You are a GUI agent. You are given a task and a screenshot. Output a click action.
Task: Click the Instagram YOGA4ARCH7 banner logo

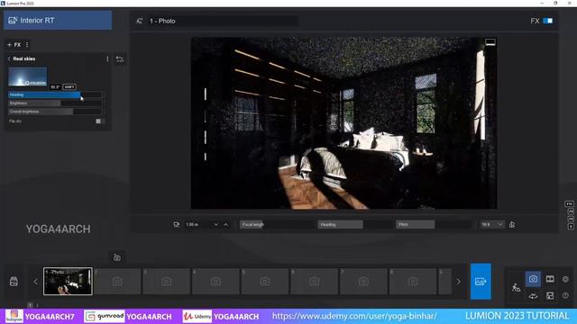tap(14, 316)
